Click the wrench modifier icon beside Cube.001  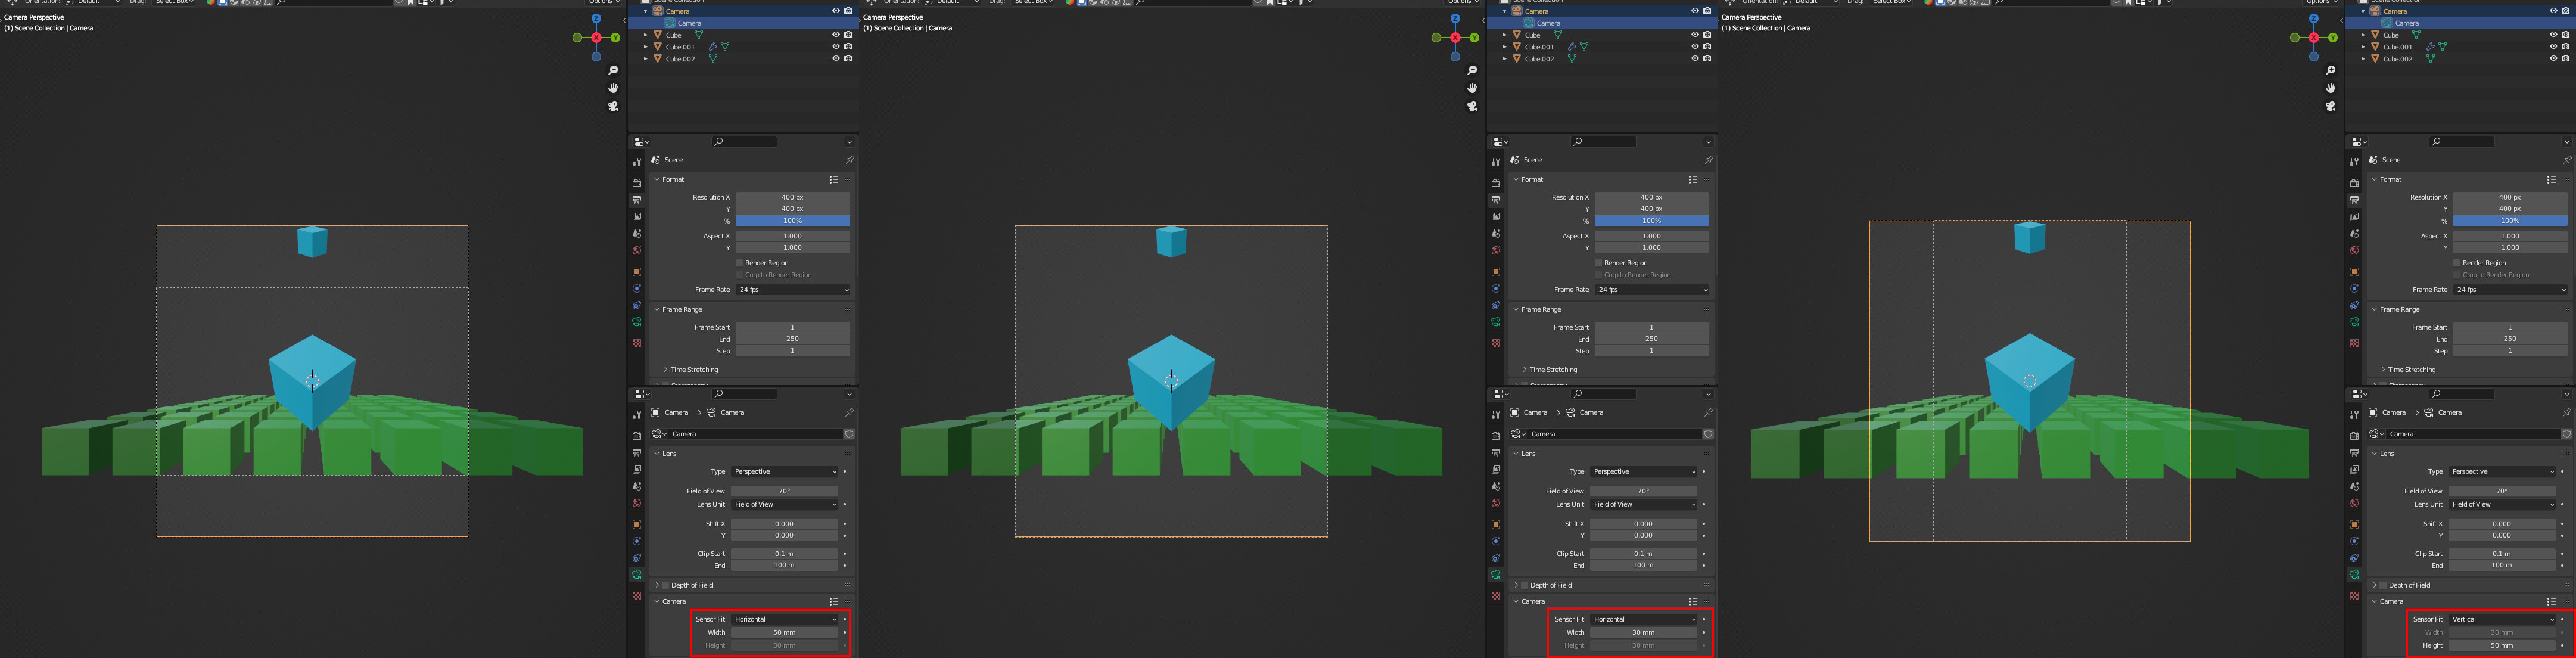tap(713, 47)
